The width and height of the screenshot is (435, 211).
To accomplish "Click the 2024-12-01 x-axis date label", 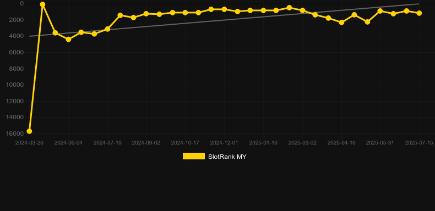I will point(224,143).
